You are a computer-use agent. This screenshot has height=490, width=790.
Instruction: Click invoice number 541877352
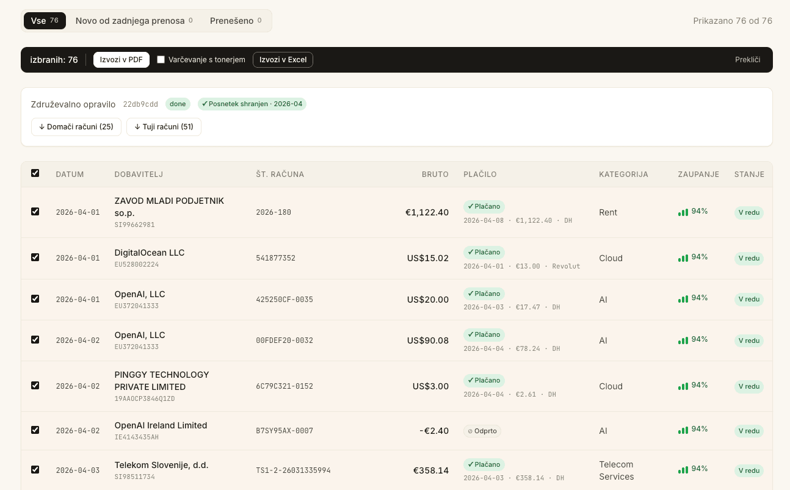[x=275, y=258]
